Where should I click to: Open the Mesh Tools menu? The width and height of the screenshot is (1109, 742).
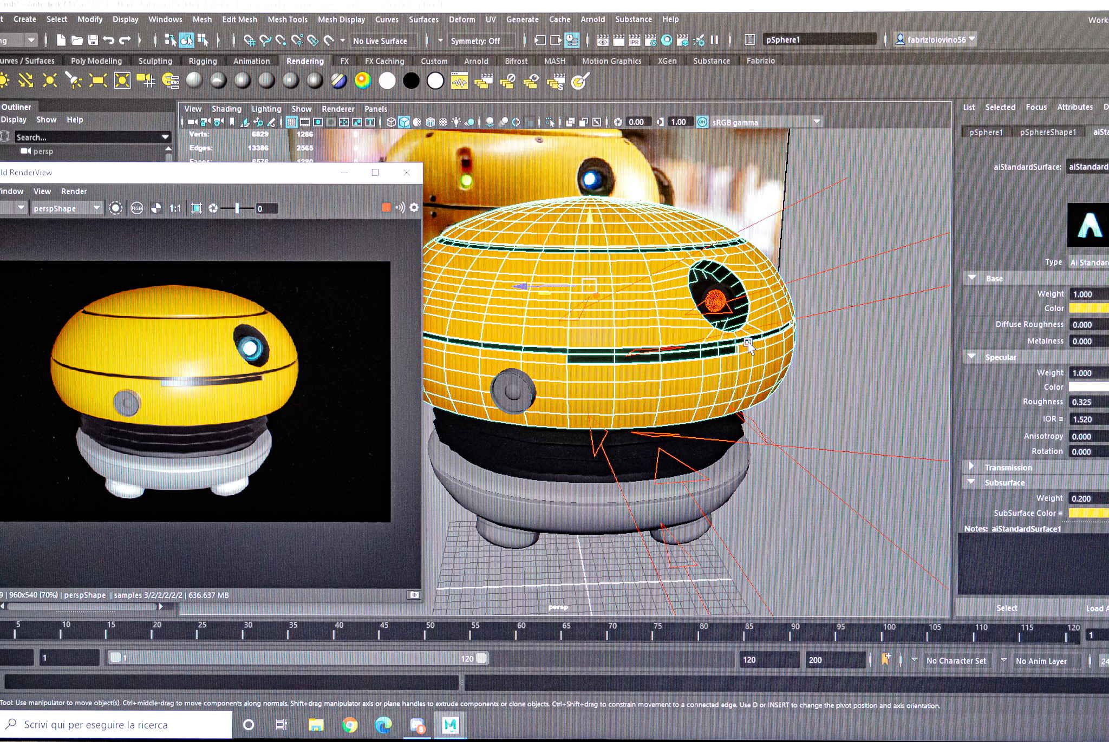click(287, 19)
